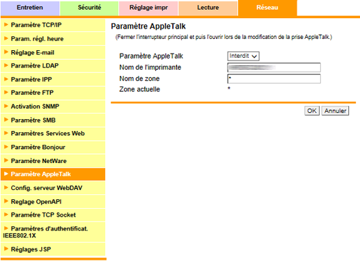Select the Réglage impr tab

[x=148, y=8]
